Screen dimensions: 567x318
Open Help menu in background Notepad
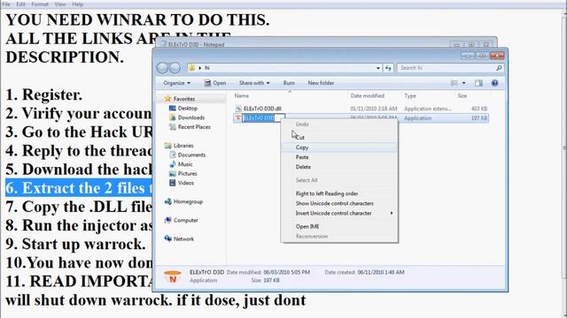(x=77, y=4)
